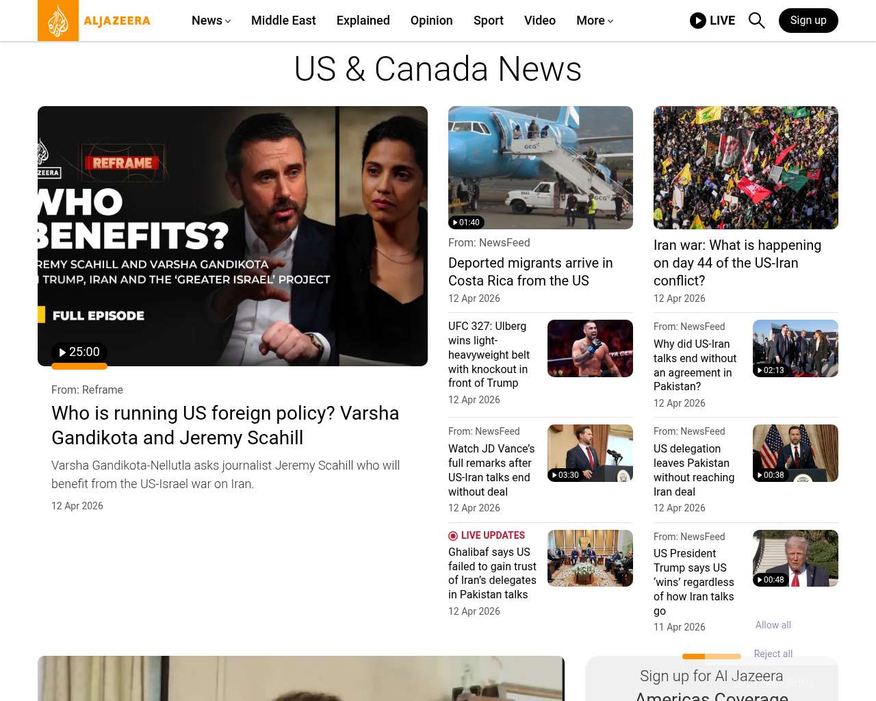Click the Al Jazeera logo icon
This screenshot has width=876, height=701.
[58, 21]
